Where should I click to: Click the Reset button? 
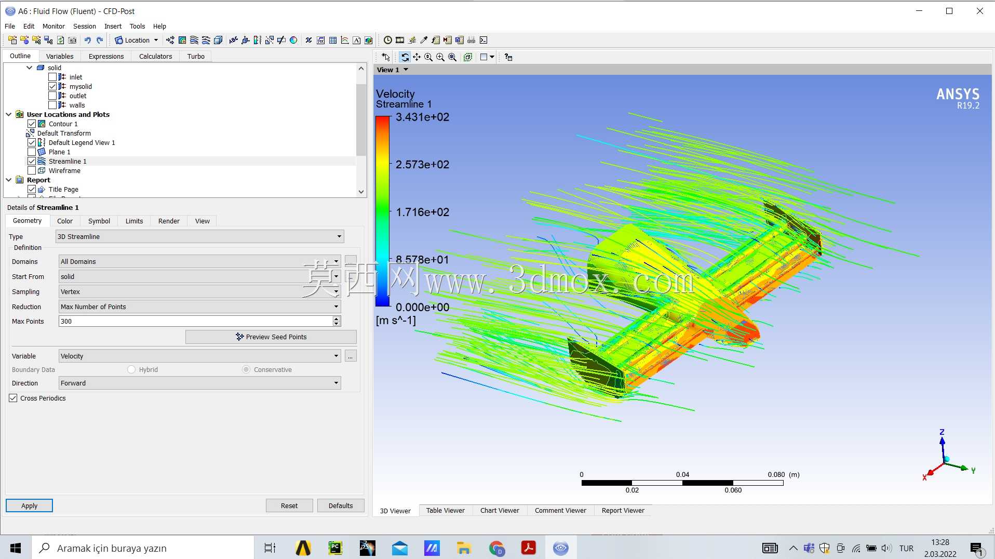coord(289,505)
